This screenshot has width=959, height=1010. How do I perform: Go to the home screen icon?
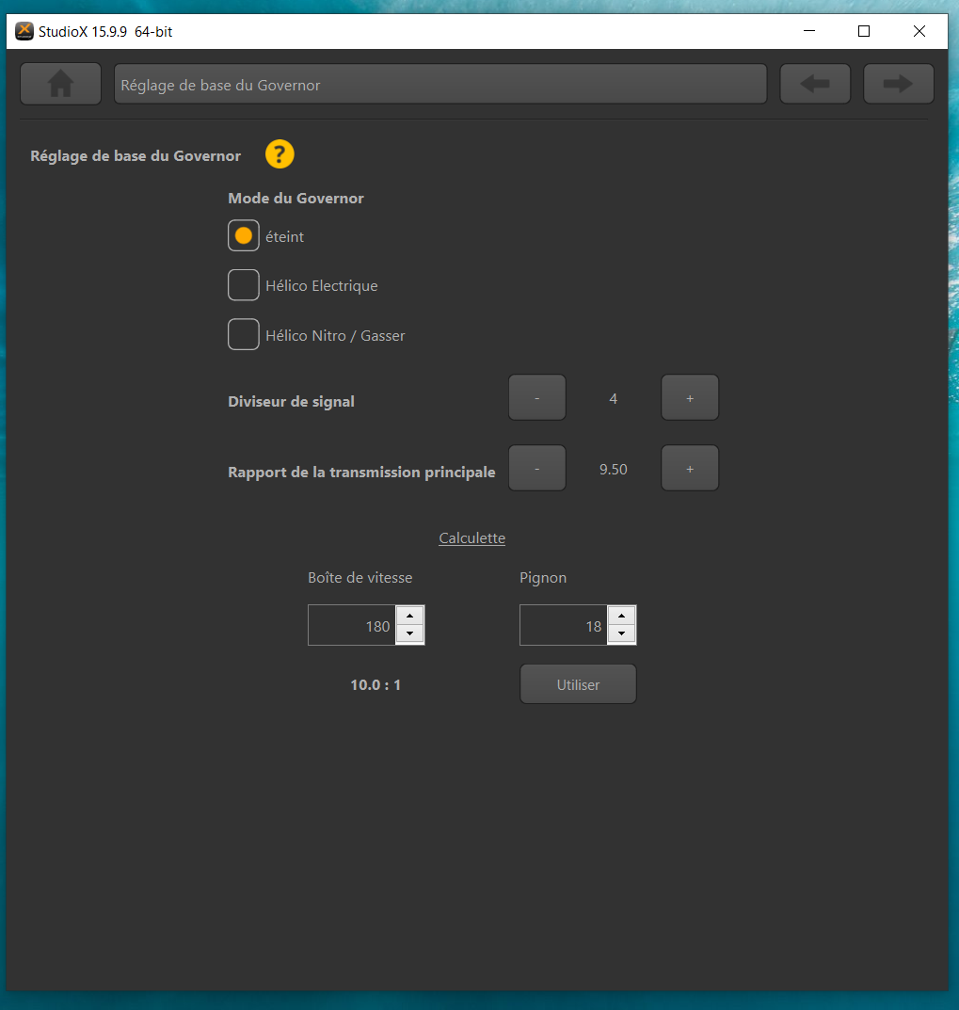tap(60, 84)
